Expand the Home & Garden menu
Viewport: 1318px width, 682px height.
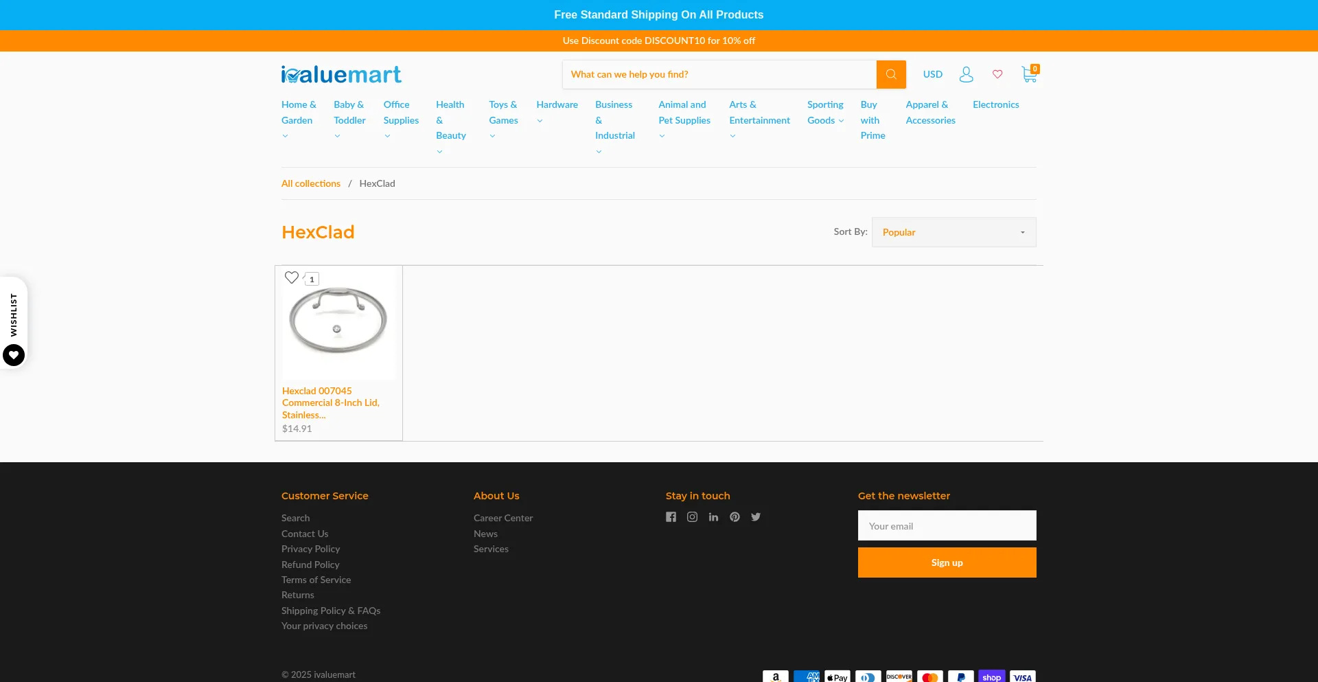(298, 113)
